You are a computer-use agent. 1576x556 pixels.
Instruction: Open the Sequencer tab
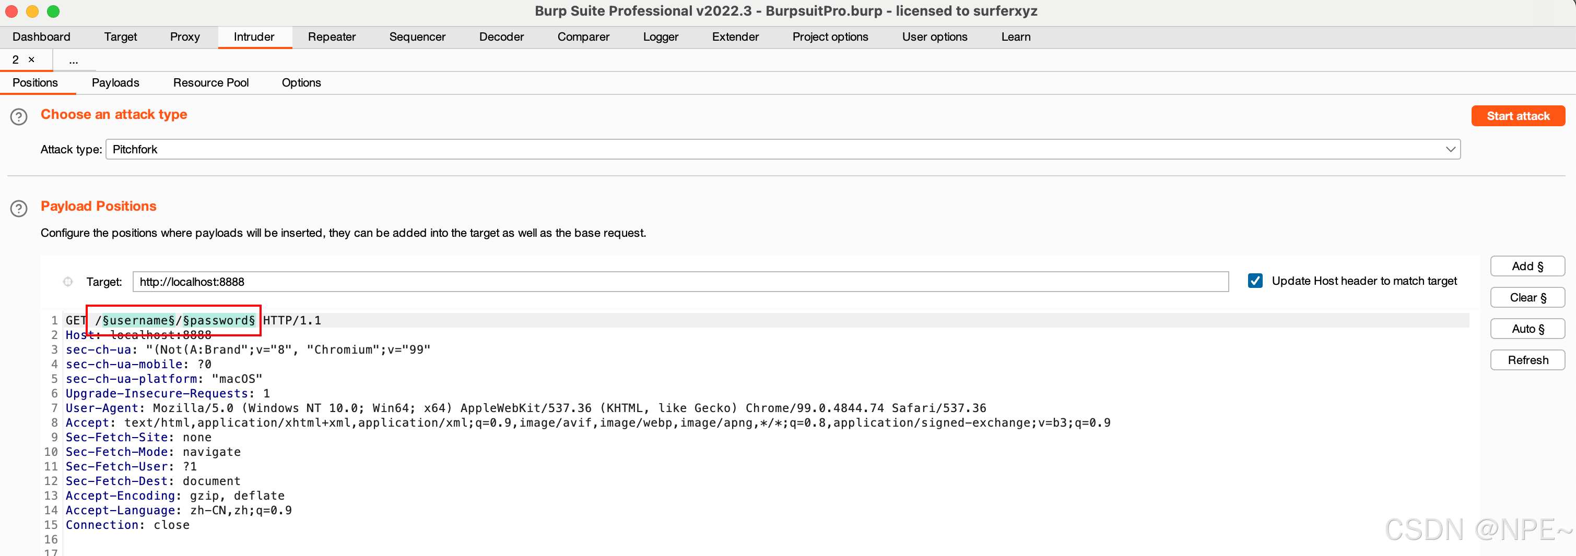(417, 37)
